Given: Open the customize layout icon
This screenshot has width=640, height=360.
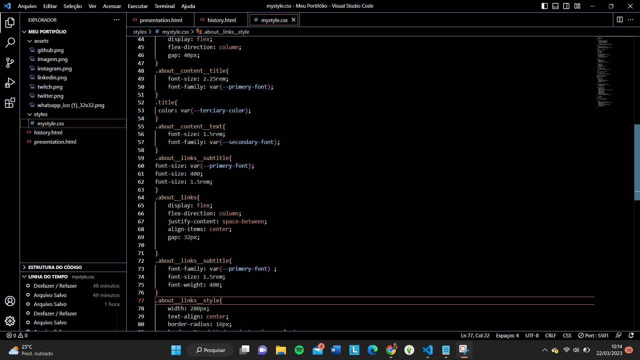Looking at the screenshot, I should [577, 6].
